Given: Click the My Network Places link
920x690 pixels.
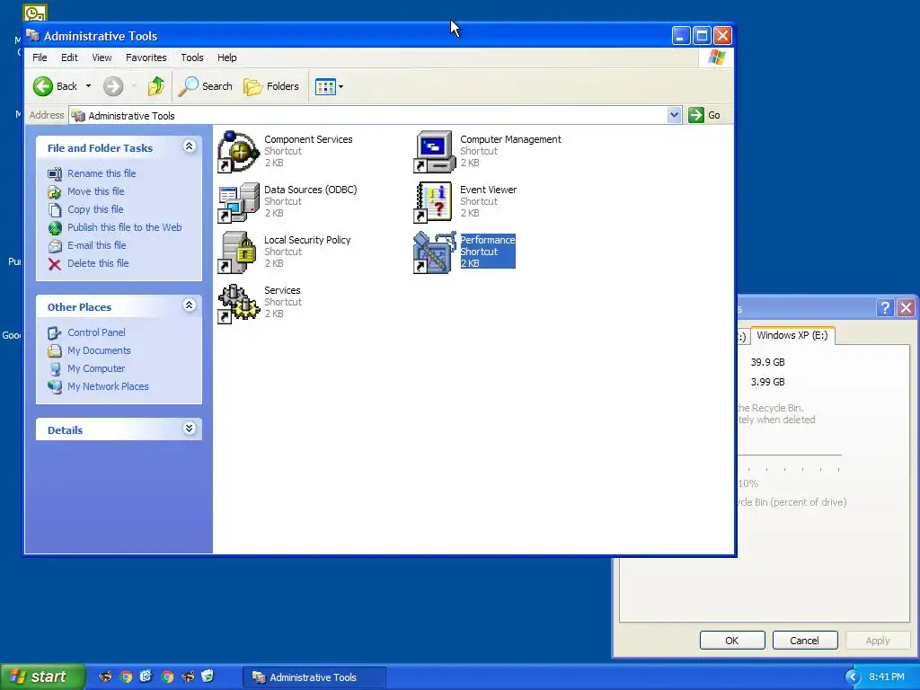Looking at the screenshot, I should coord(108,386).
